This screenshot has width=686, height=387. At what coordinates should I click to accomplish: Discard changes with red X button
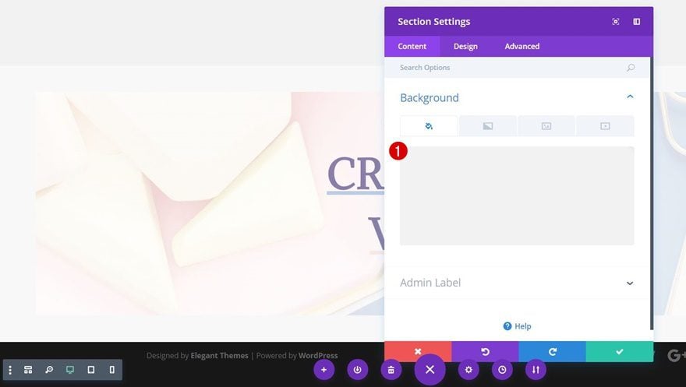click(418, 352)
